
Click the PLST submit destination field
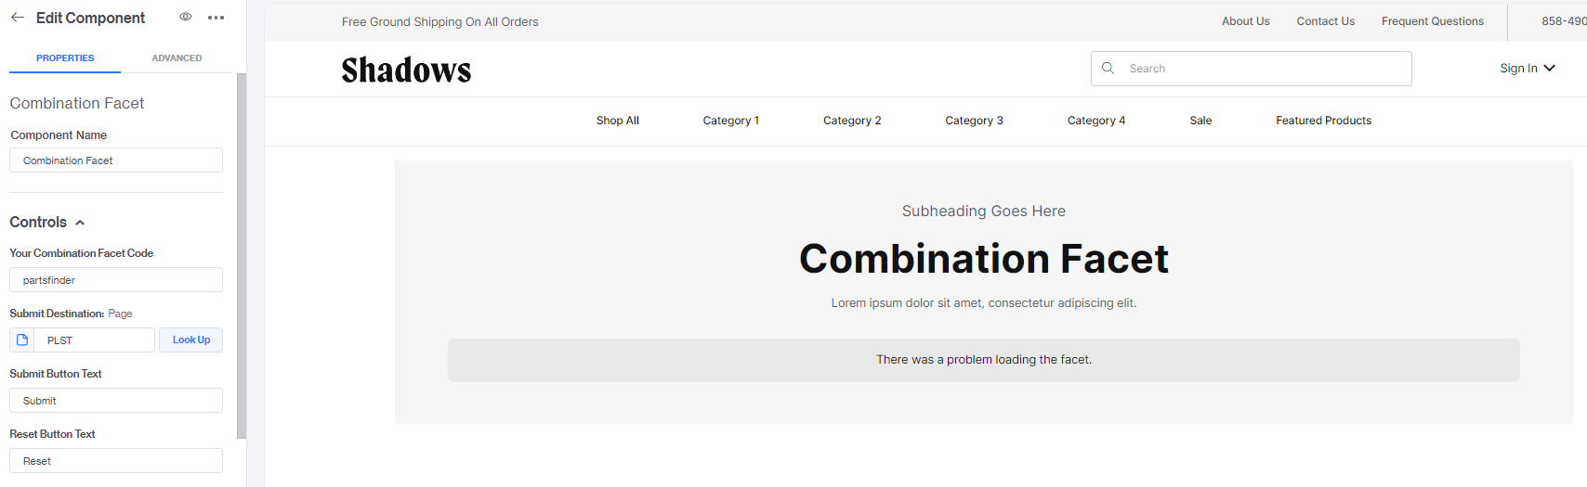point(94,340)
